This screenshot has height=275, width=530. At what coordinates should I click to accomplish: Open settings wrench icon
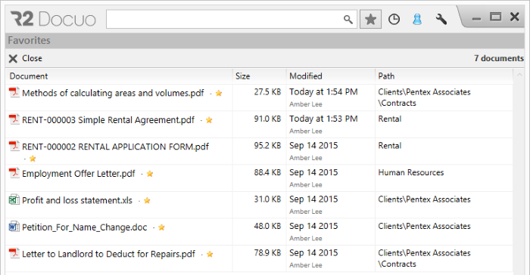click(x=441, y=19)
